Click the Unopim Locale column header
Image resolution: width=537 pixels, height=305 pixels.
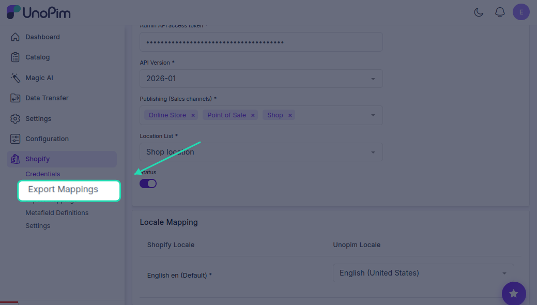click(357, 245)
